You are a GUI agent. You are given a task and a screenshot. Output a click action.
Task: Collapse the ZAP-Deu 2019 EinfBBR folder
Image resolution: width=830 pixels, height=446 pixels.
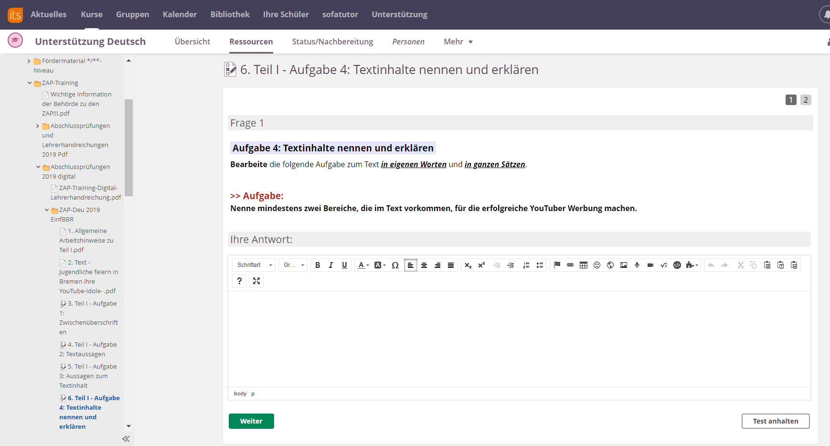(x=47, y=210)
